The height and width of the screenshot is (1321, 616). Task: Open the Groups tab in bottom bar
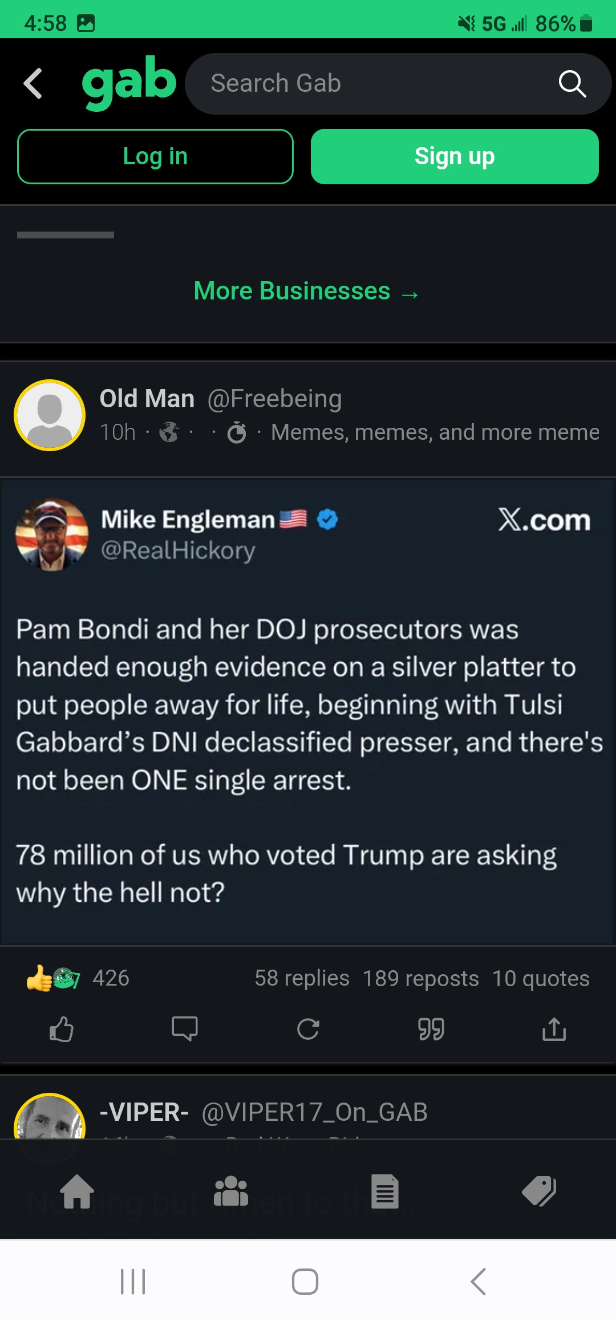231,1192
